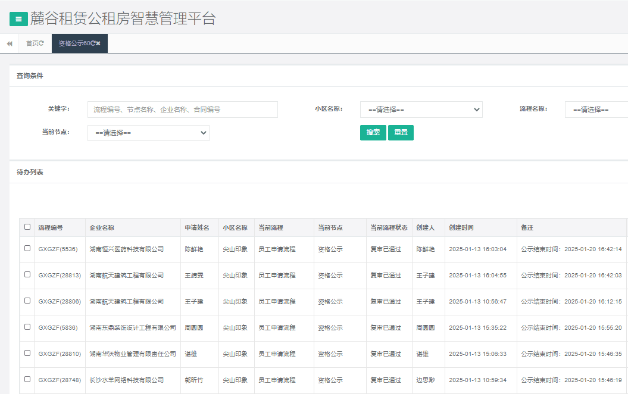The image size is (628, 394).
Task: Switch to the 首页 tab
Action: point(31,43)
